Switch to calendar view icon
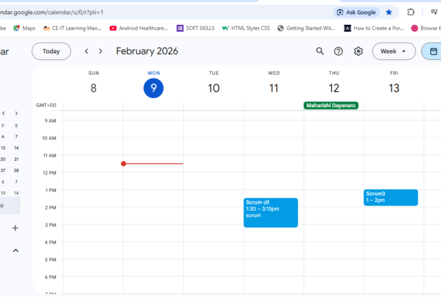The height and width of the screenshot is (297, 441). (x=433, y=51)
